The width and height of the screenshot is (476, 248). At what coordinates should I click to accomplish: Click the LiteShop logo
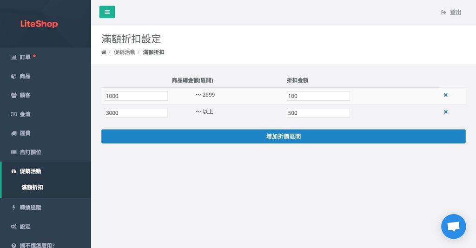pos(39,24)
